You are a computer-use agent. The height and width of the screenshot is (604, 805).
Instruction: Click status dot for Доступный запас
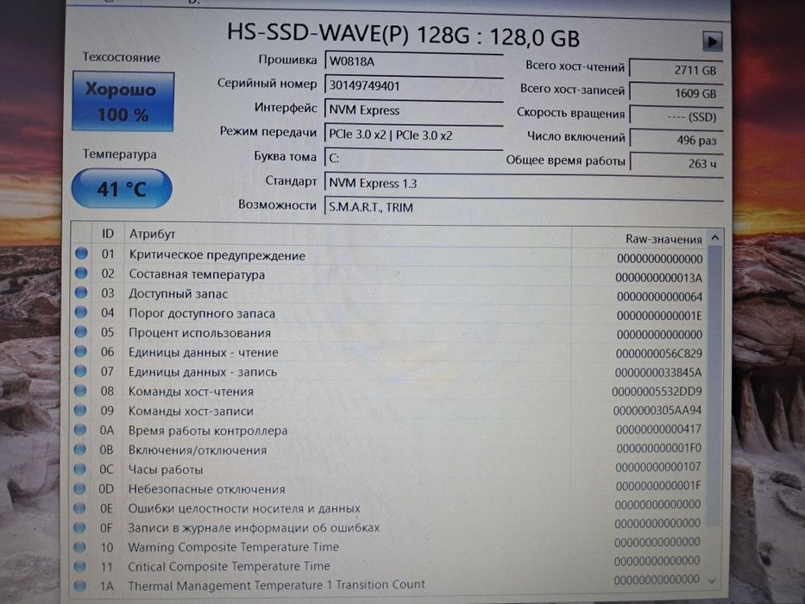[x=81, y=293]
